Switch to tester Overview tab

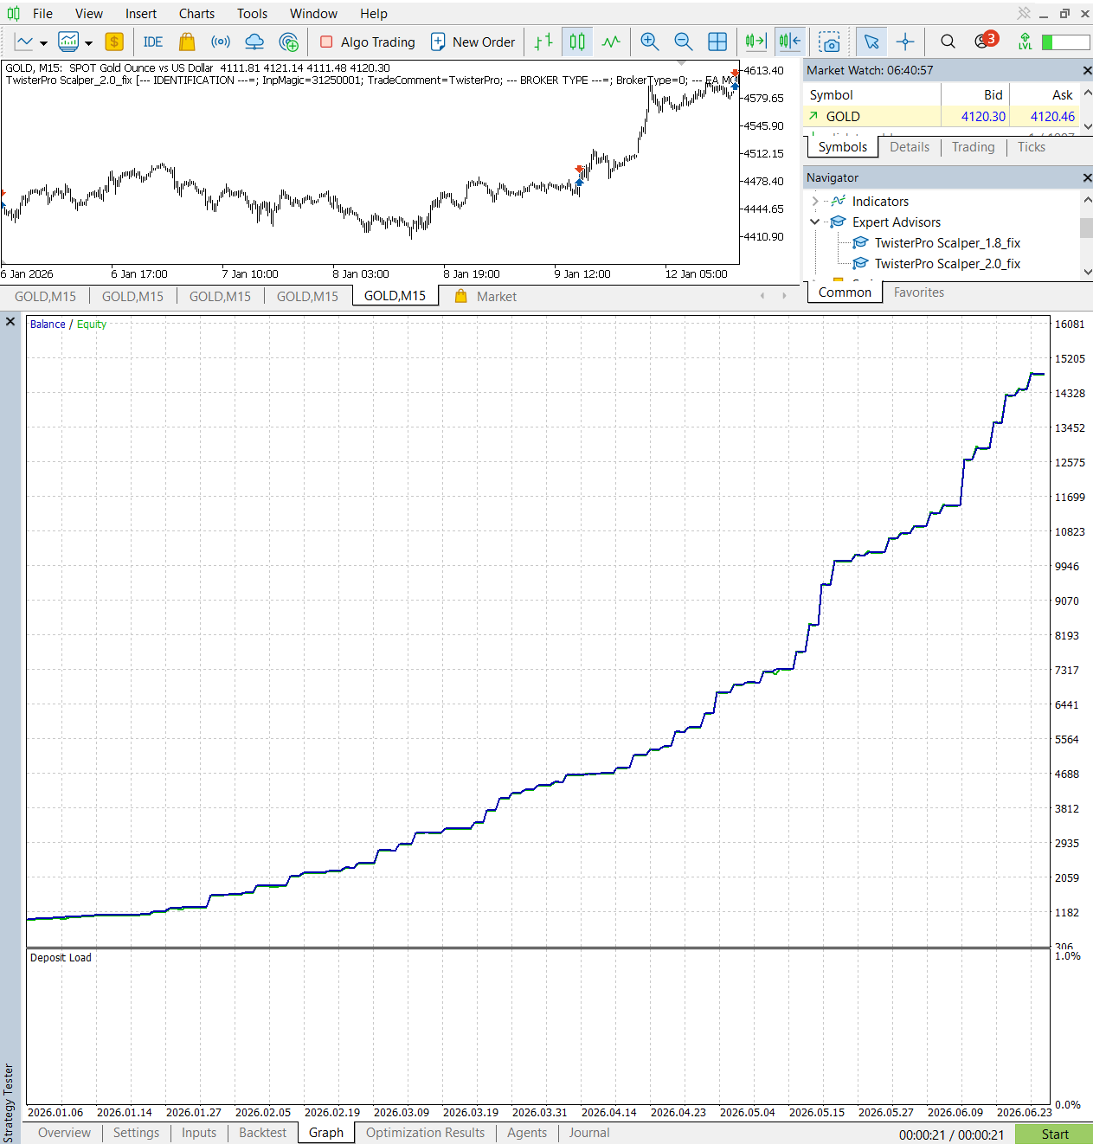point(64,1133)
